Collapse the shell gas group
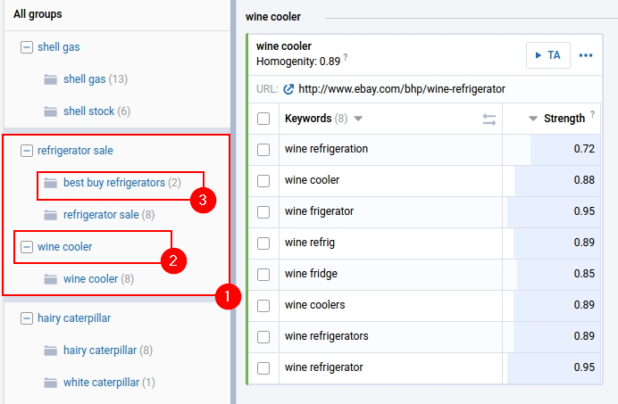618x404 pixels. (27, 47)
